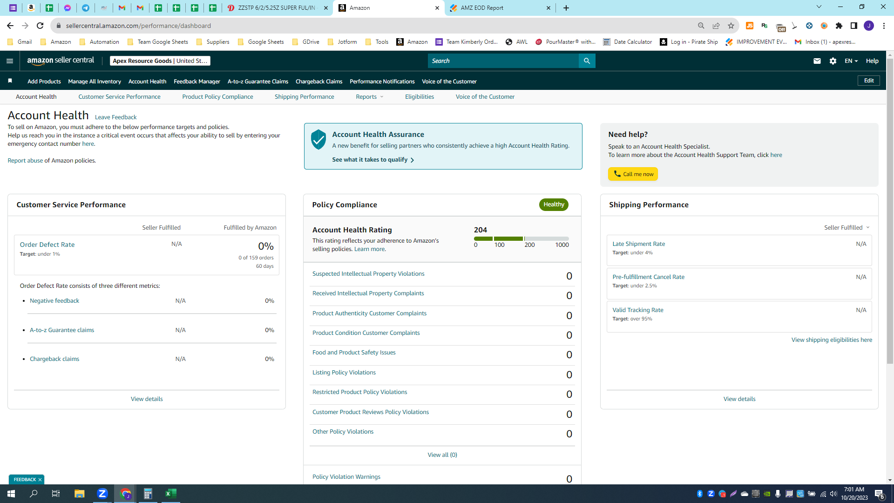This screenshot has height=503, width=894.
Task: Close the ZZSTP Pinterest tab
Action: (326, 8)
